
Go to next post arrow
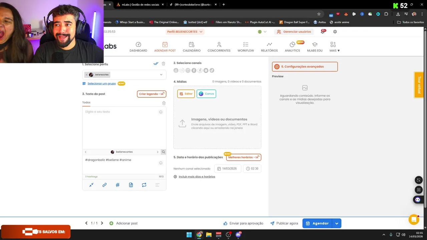point(102,223)
